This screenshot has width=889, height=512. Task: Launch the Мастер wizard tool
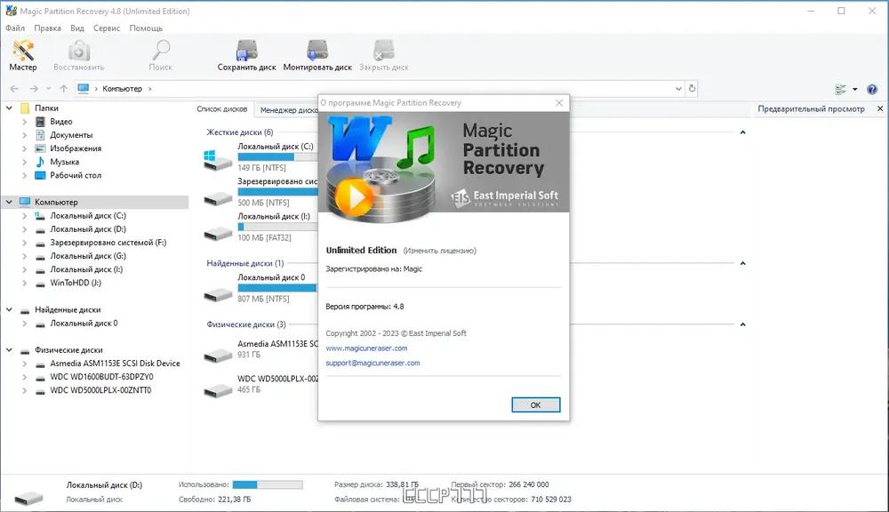(x=23, y=56)
